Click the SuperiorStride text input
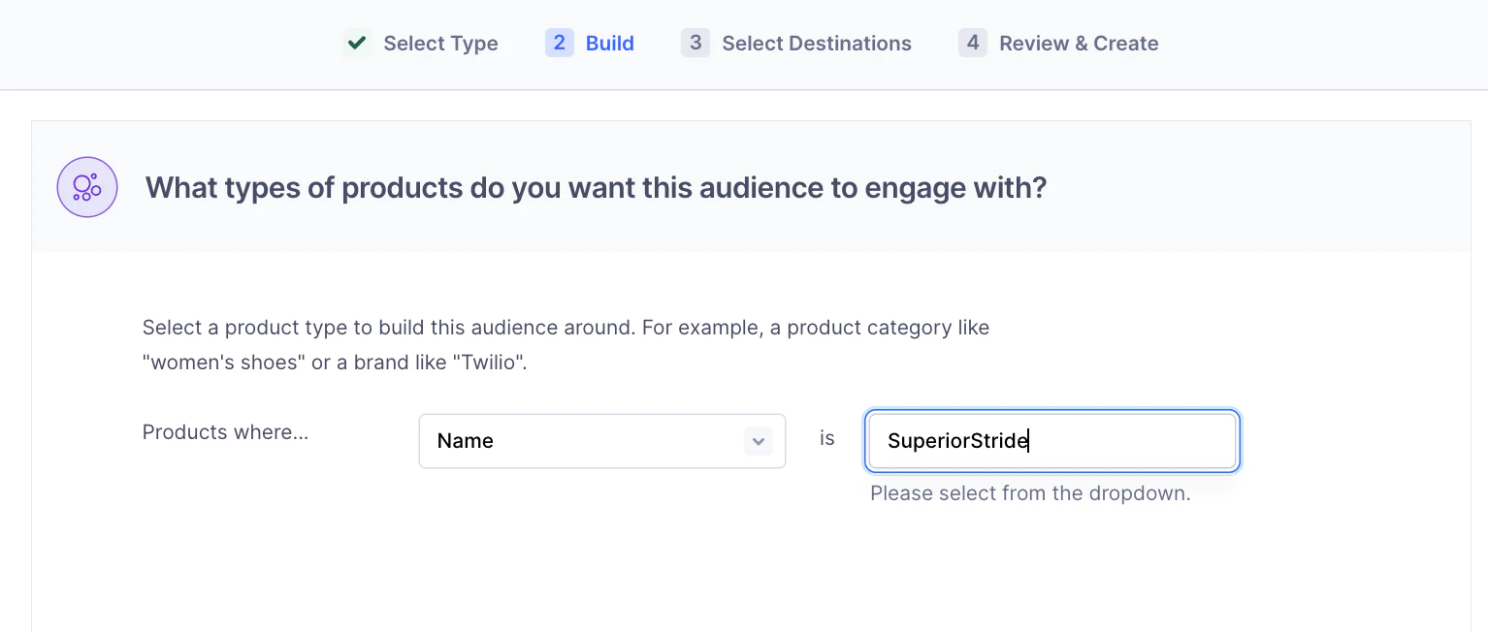Viewport: 1488px width, 632px height. click(x=1051, y=440)
